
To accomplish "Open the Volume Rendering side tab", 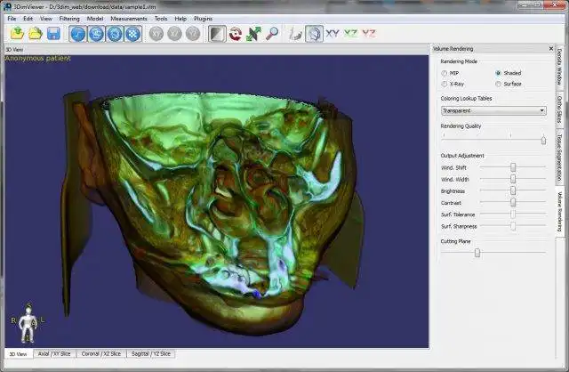I will pos(559,212).
